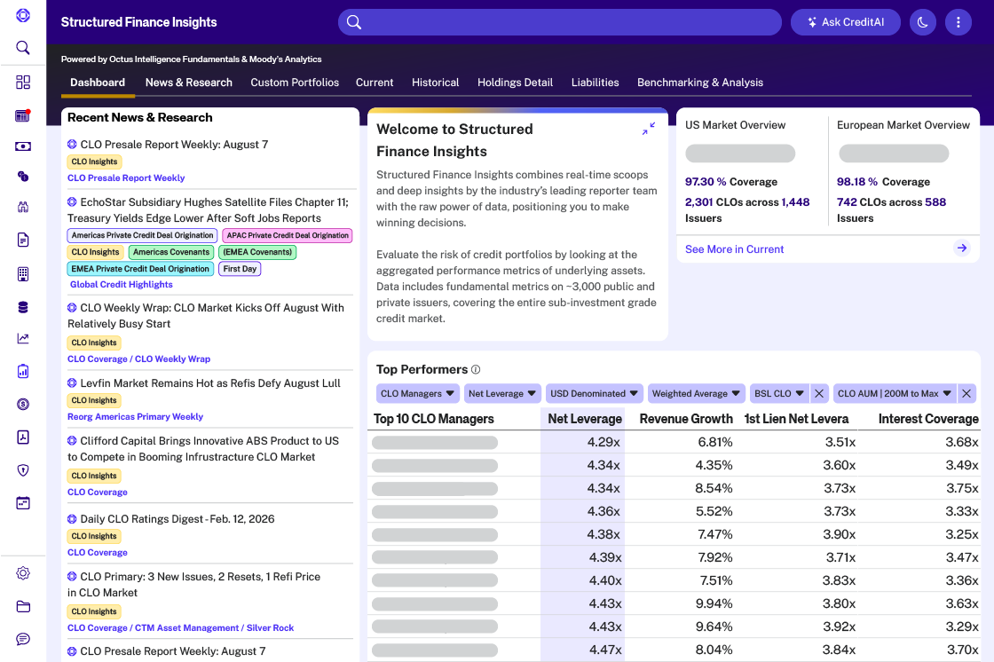
Task: Open the timeline calendar icon in sidebar
Action: (23, 503)
